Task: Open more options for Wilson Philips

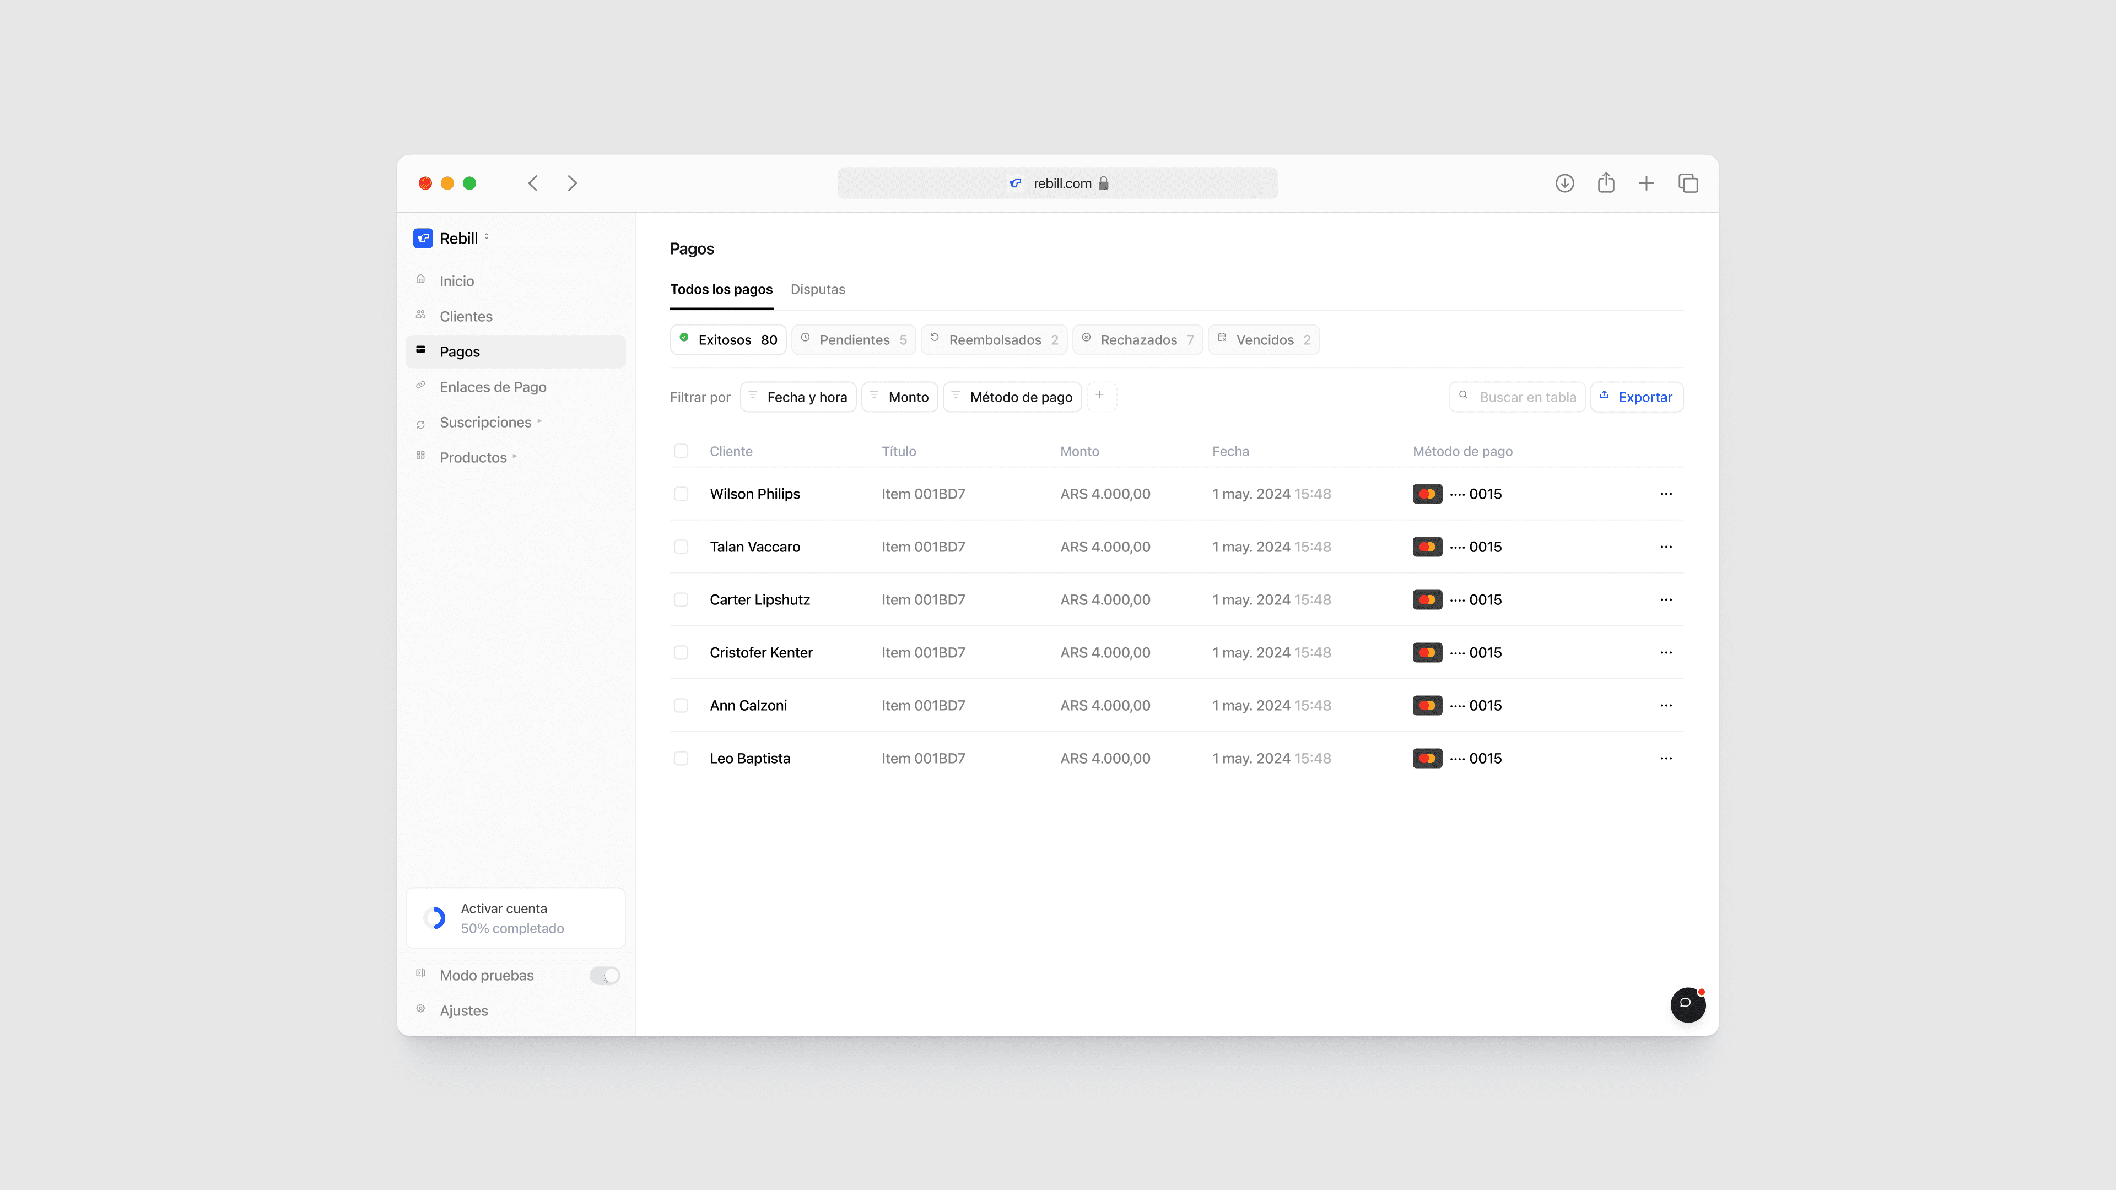Action: 1666,494
